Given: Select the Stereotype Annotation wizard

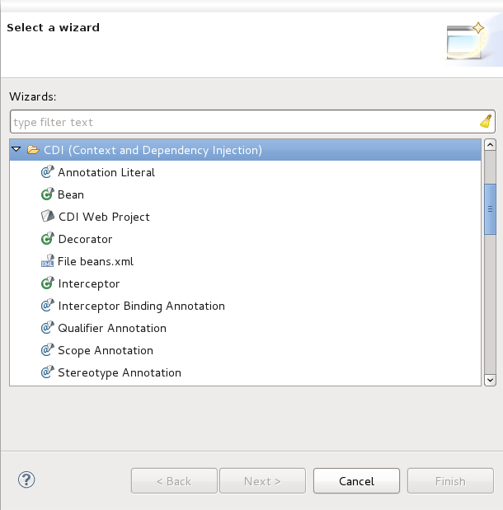Looking at the screenshot, I should 120,372.
